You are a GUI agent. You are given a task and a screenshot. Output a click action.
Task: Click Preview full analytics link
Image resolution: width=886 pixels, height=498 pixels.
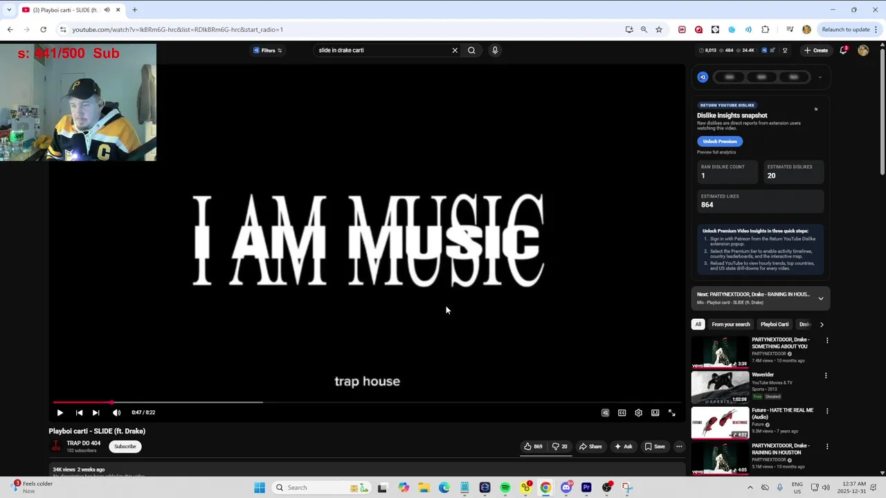[716, 152]
